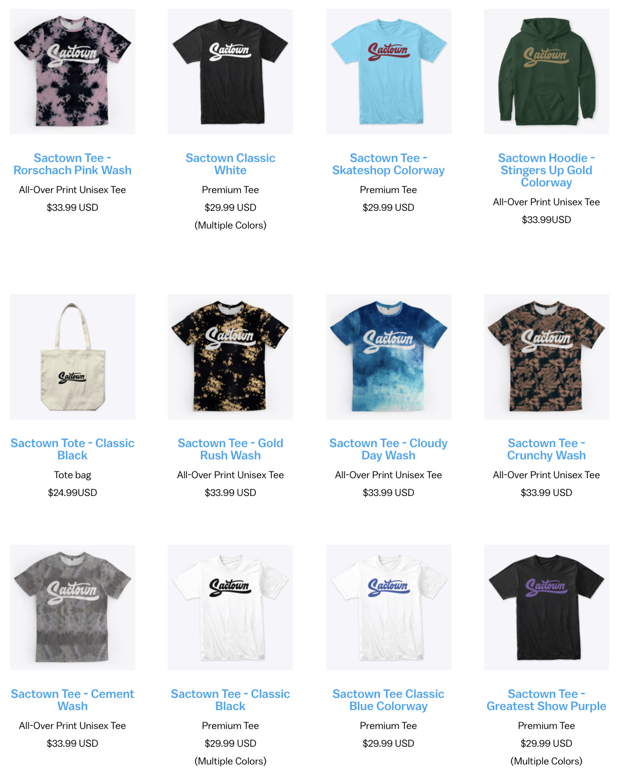Viewport: 618px width, 780px height.
Task: Select the gray Cement Wash tee image
Action: (x=73, y=607)
